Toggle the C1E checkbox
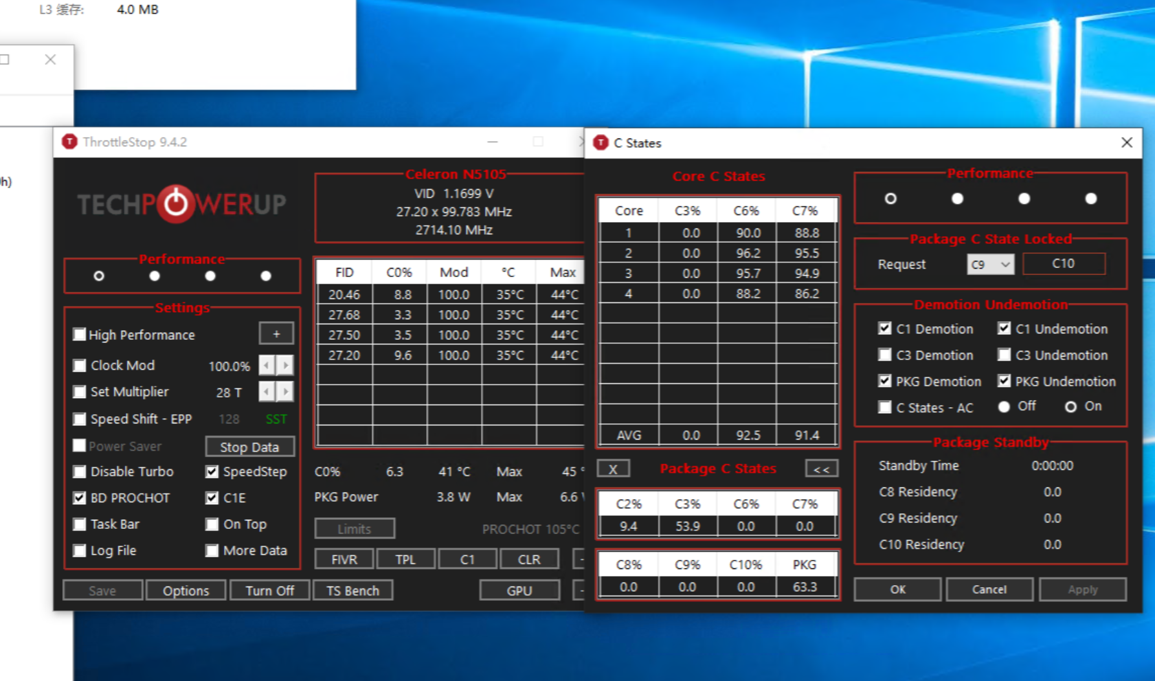Viewport: 1155px width, 681px height. pyautogui.click(x=212, y=498)
